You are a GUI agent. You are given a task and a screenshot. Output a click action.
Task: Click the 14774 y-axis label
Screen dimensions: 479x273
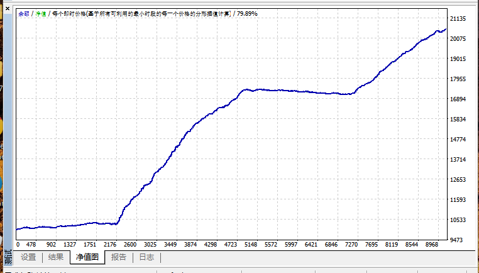click(458, 140)
